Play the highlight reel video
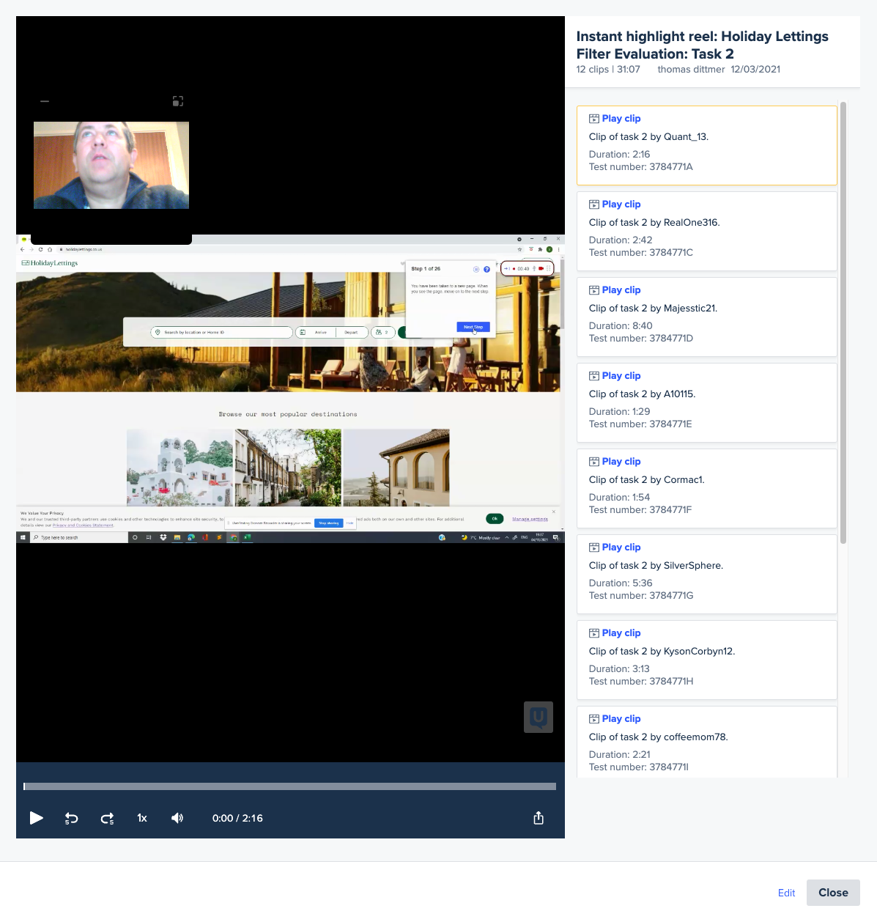Screen dimensions: 877x922 36,818
